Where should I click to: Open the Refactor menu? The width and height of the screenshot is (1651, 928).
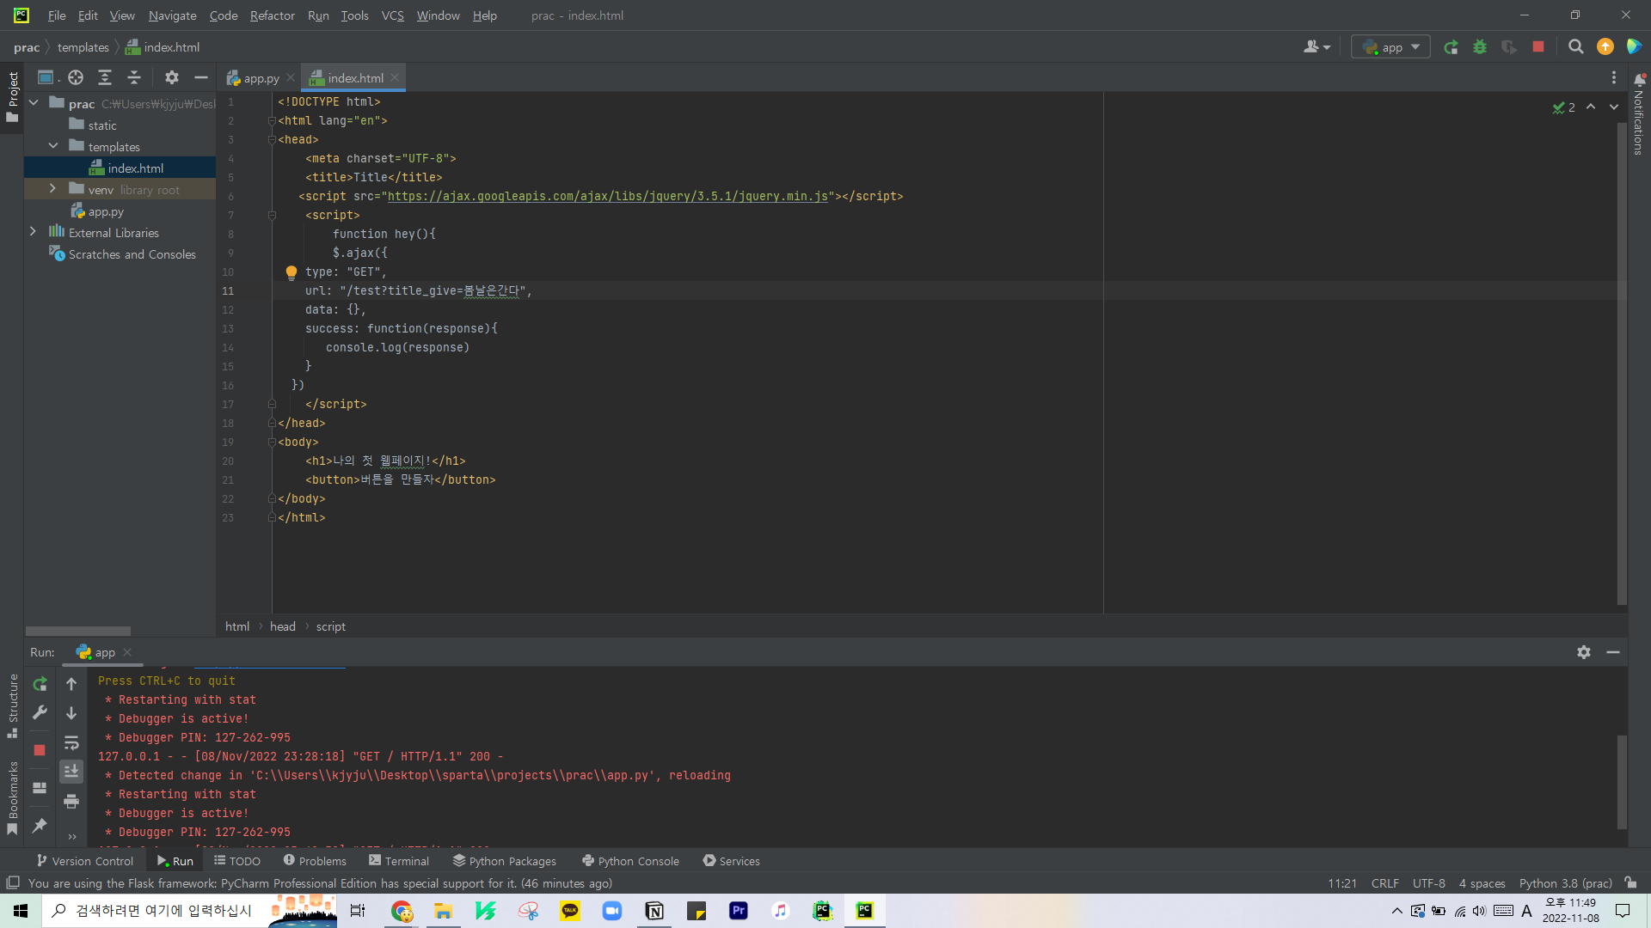272,15
